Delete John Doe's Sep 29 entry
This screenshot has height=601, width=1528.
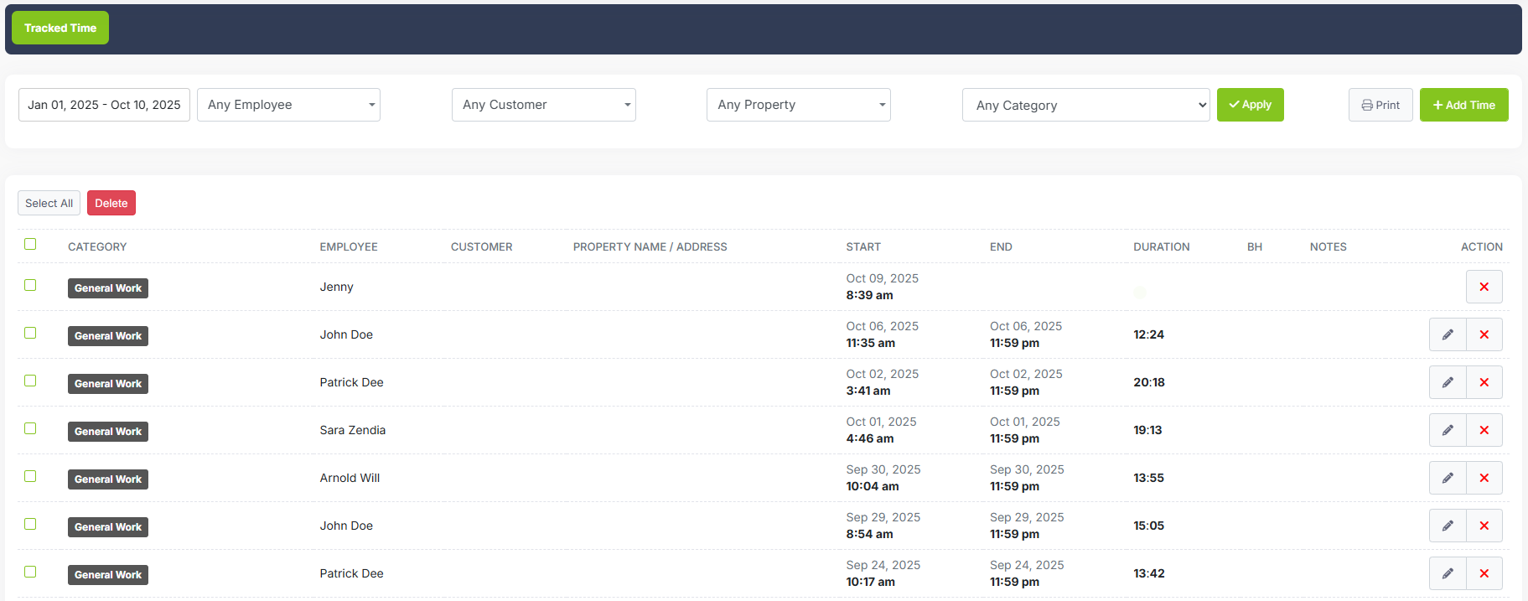(1484, 526)
